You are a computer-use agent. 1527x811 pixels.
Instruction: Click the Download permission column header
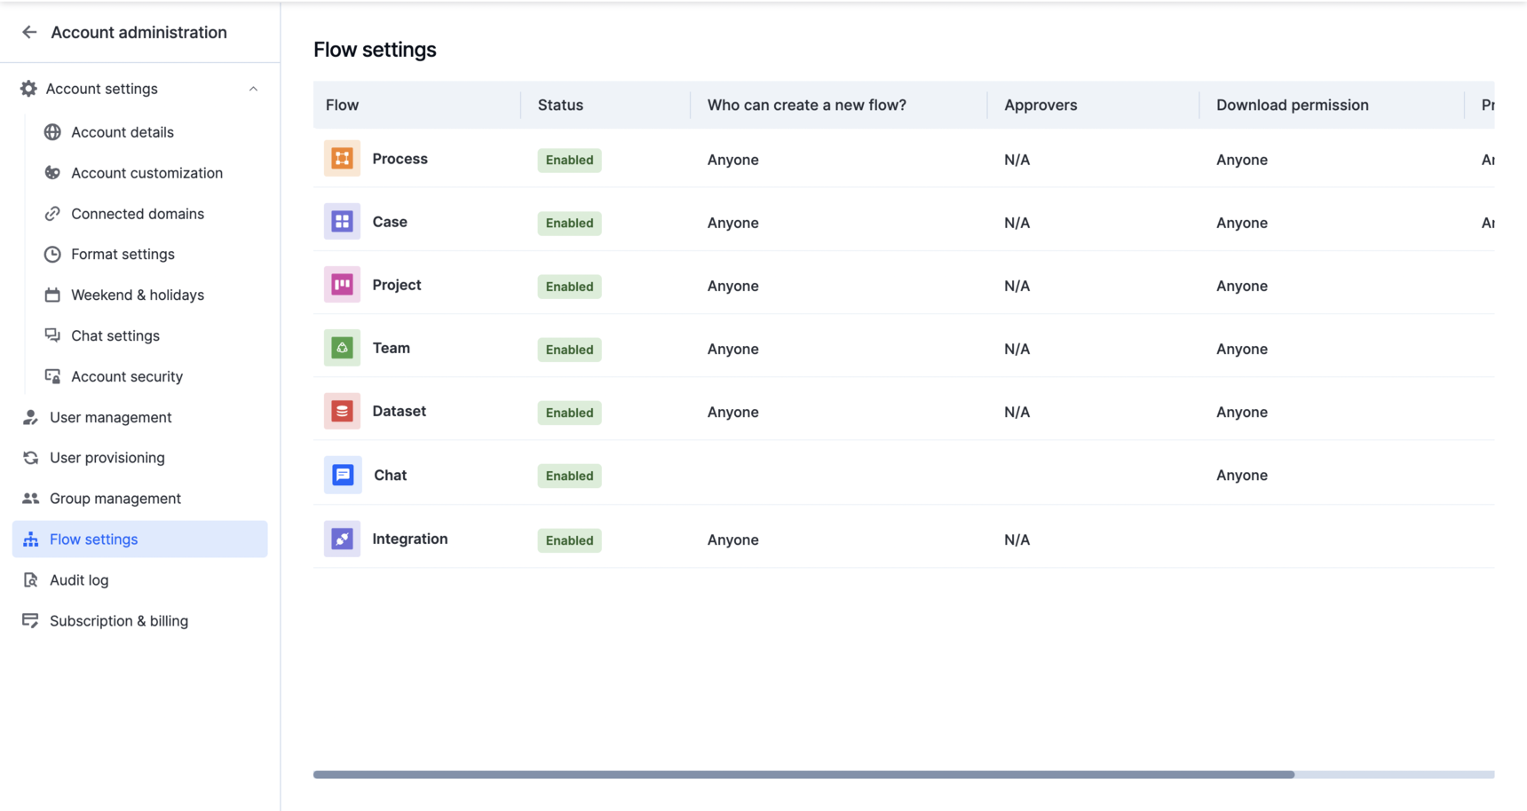[x=1292, y=105]
